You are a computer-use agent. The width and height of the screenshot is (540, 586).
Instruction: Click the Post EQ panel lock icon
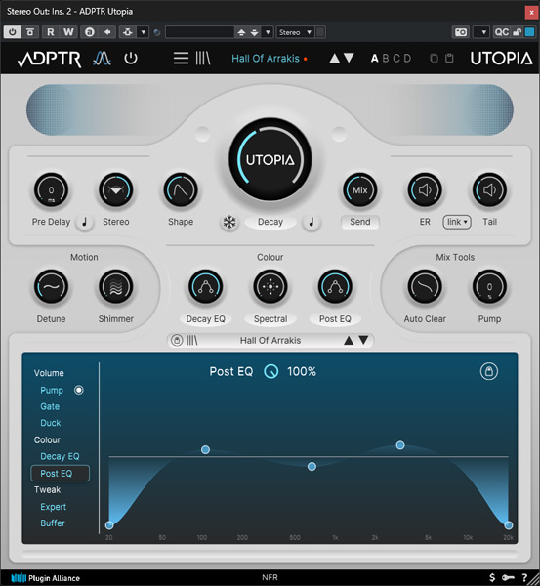[489, 371]
